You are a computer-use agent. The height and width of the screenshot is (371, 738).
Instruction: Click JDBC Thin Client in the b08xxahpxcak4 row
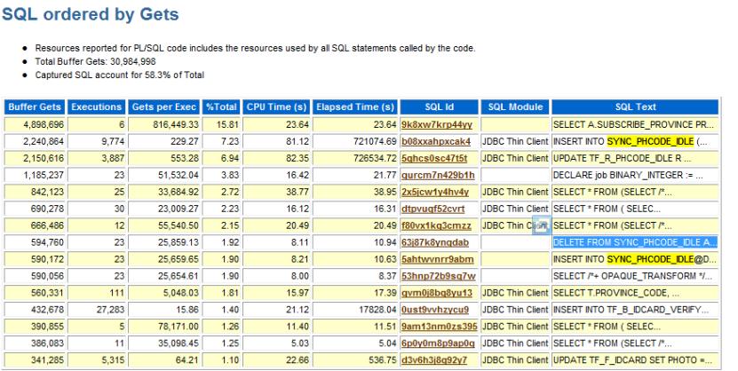tap(515, 141)
